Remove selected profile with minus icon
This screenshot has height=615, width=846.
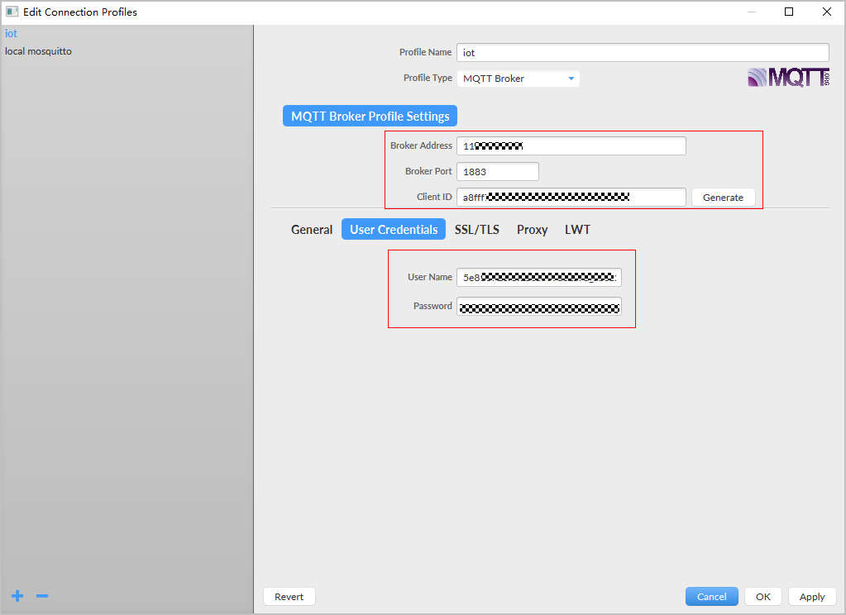point(42,596)
